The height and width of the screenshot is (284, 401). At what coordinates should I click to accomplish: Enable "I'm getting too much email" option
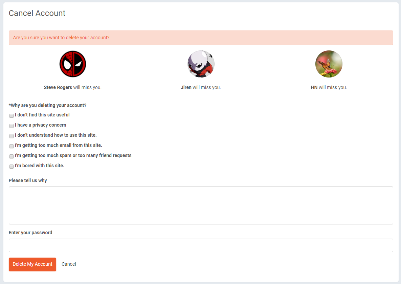coord(12,146)
